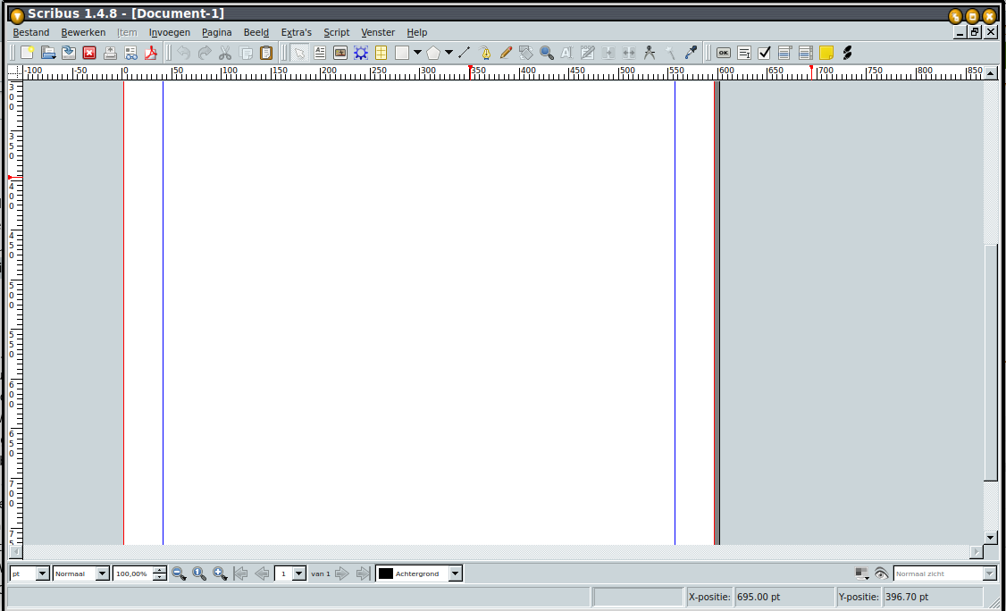Close document with red X toolbar icon

89,53
